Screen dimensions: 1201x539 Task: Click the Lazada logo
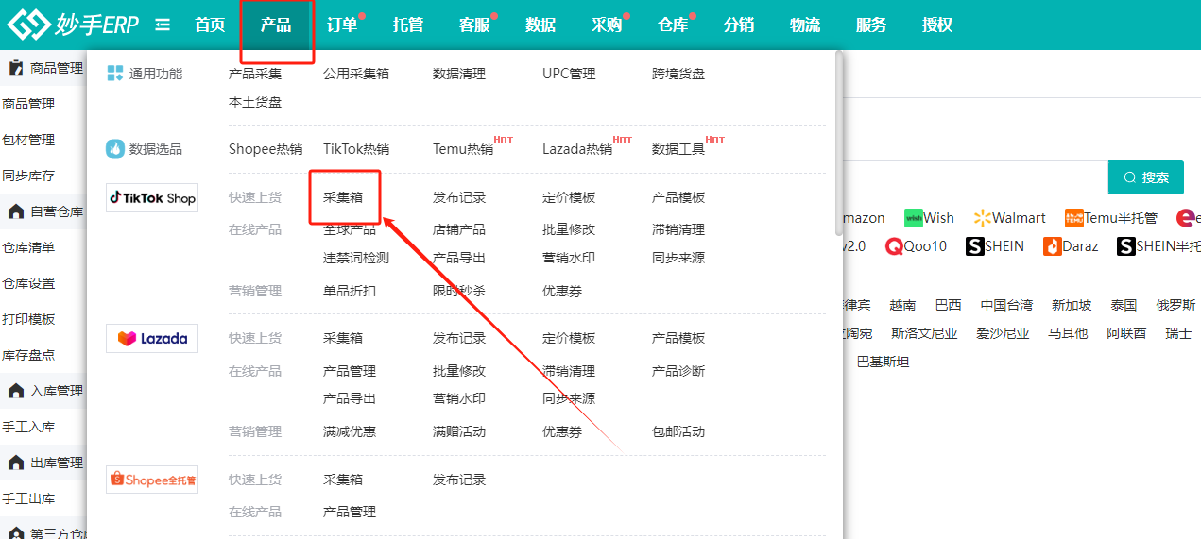[152, 338]
